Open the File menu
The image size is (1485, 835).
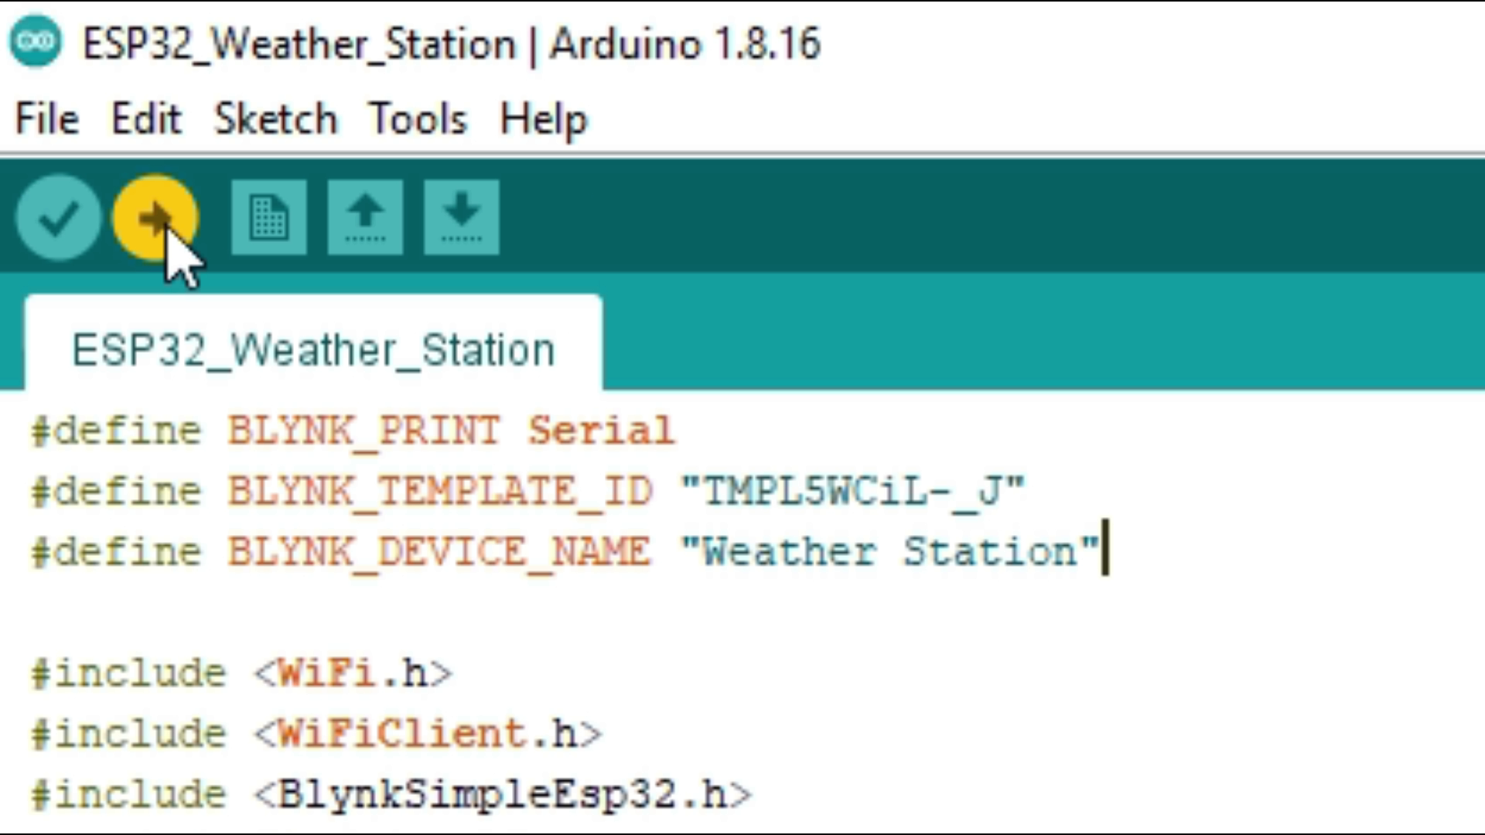47,119
